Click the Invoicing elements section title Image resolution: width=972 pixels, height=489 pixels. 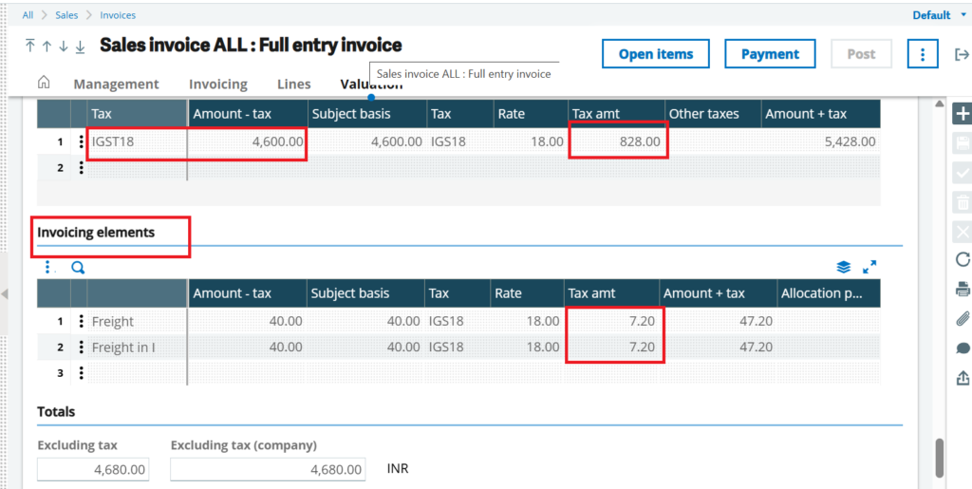(x=96, y=233)
